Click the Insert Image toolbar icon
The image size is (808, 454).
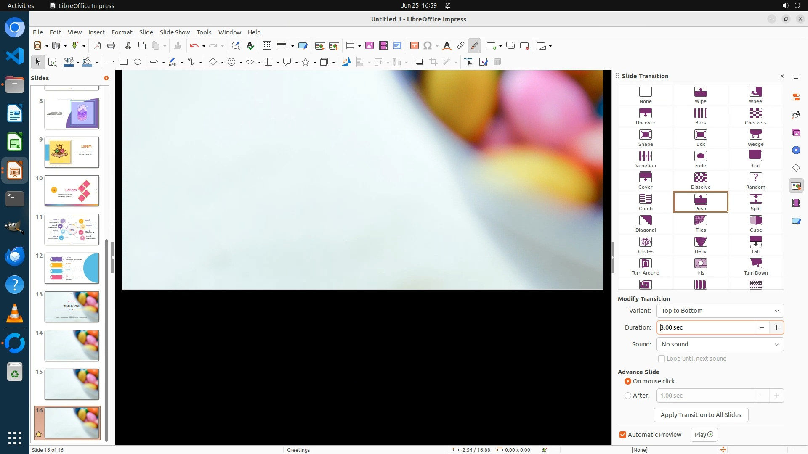pyautogui.click(x=369, y=46)
